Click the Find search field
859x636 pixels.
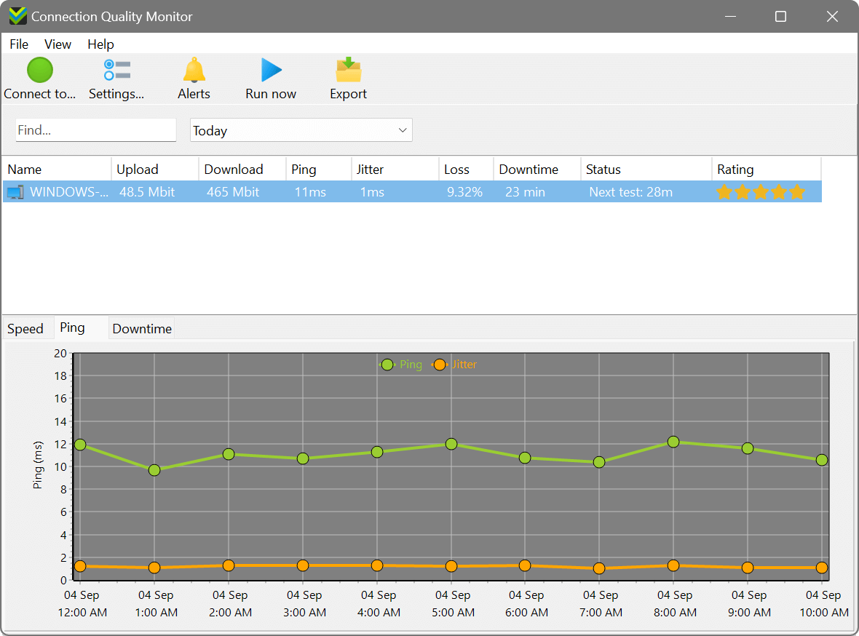point(95,130)
